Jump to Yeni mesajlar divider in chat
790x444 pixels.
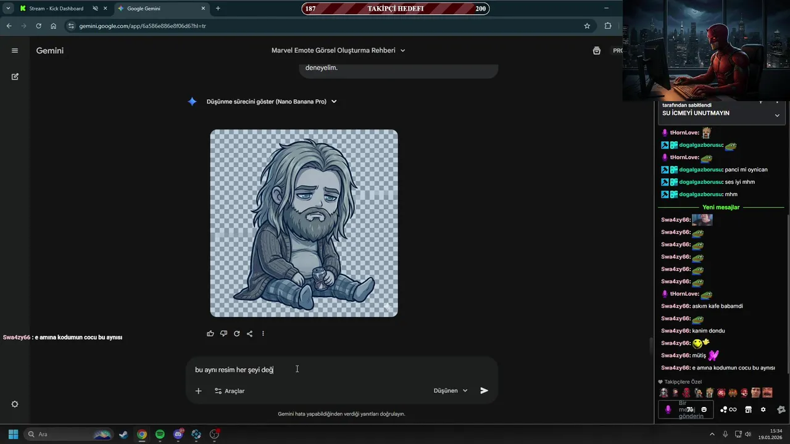point(721,207)
